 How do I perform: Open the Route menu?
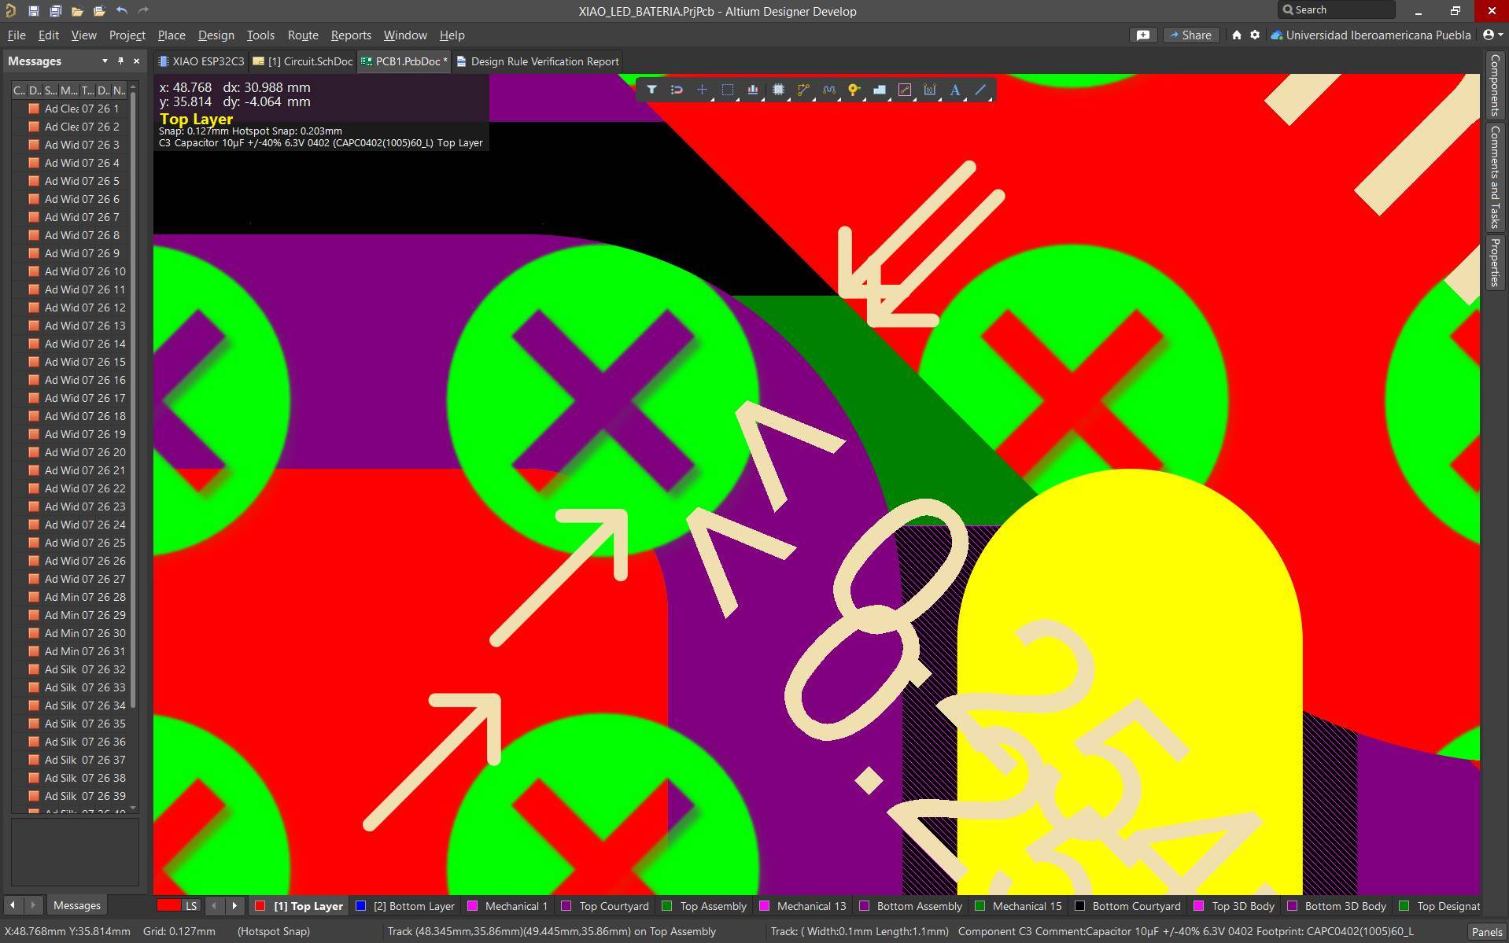(x=303, y=35)
